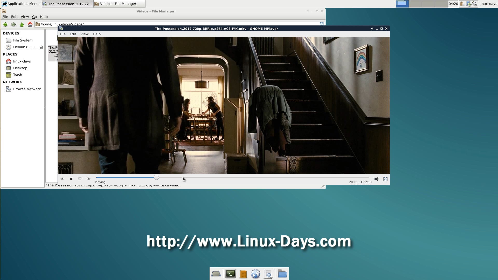Launch Terminal from the dock

pos(230,274)
